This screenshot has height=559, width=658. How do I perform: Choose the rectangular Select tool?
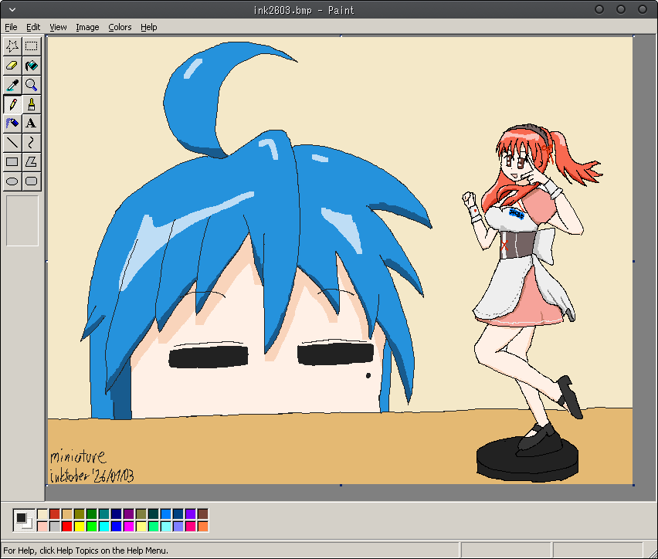click(x=32, y=46)
